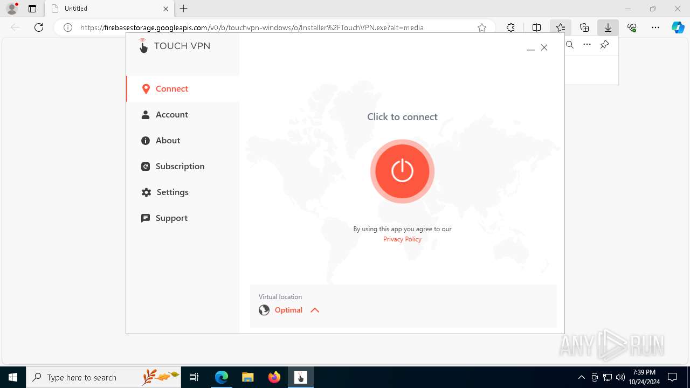Select the Untitled browser tab
The height and width of the screenshot is (388, 690).
pyautogui.click(x=109, y=9)
